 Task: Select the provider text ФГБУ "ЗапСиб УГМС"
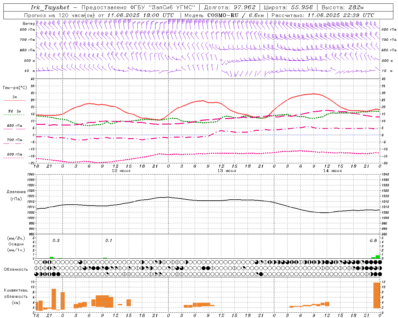164,7
